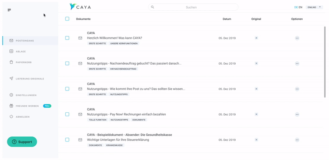The height and width of the screenshot is (160, 329).
Task: Select checkbox for Gesundheitskasse example document
Action: 67,139
